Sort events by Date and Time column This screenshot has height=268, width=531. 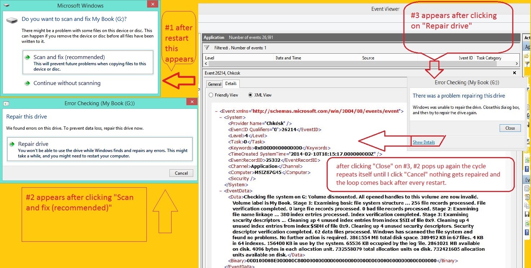point(288,58)
